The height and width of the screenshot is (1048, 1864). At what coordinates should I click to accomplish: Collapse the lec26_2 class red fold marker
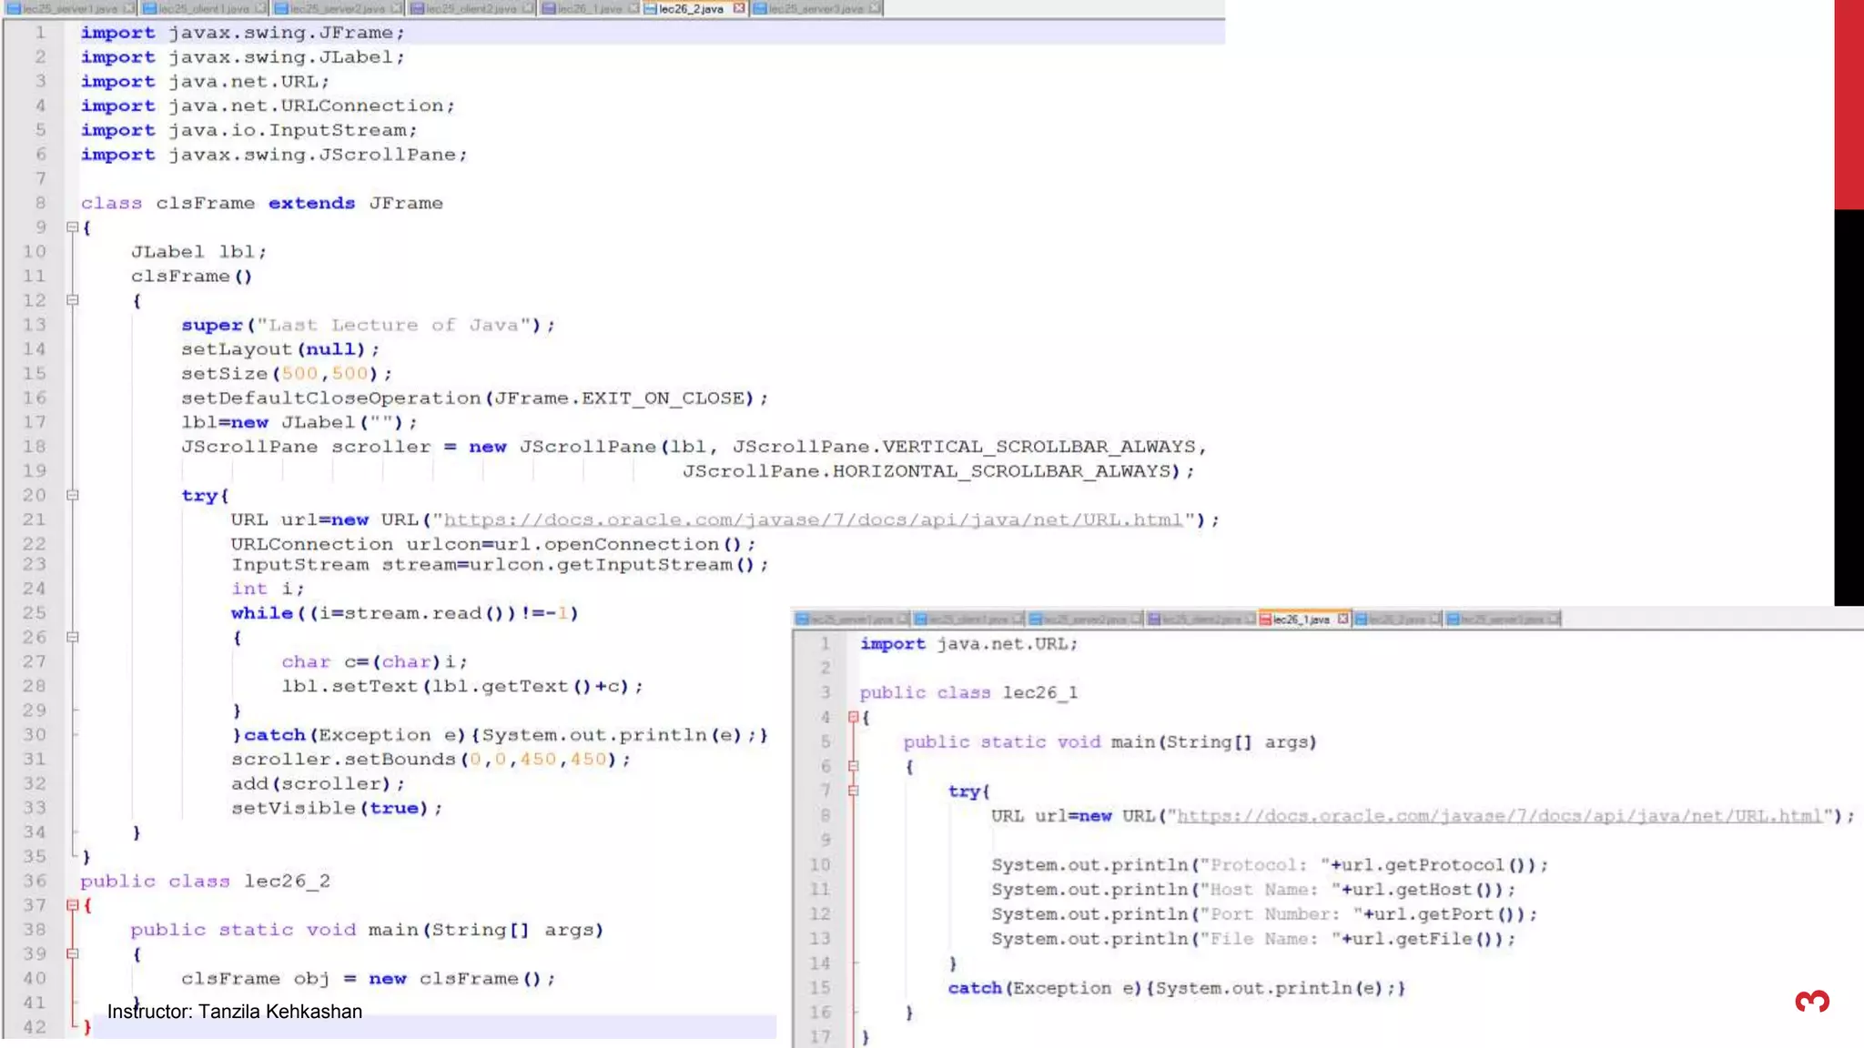point(73,905)
